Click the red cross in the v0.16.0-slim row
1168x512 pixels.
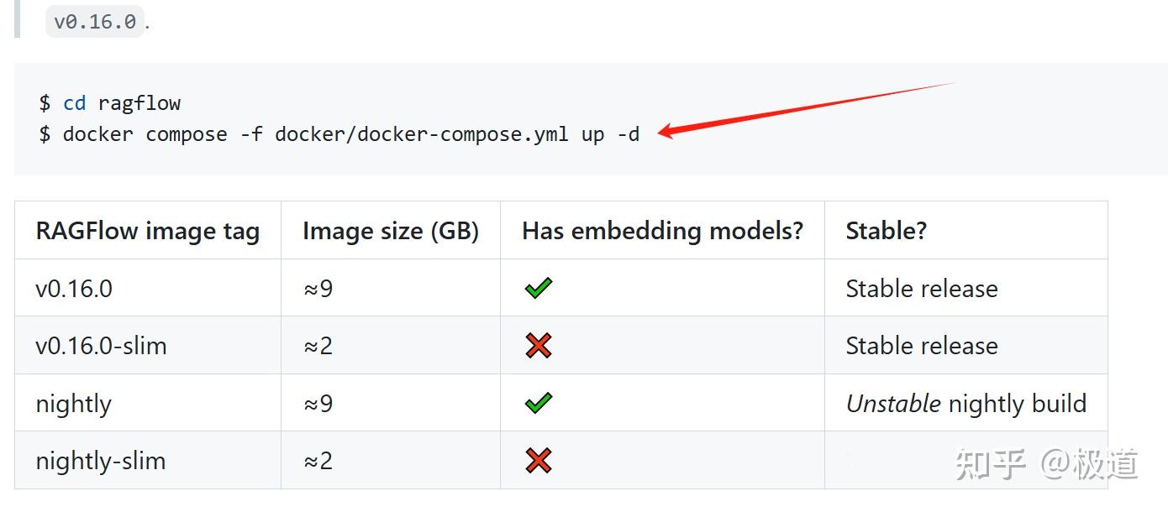pyautogui.click(x=538, y=346)
